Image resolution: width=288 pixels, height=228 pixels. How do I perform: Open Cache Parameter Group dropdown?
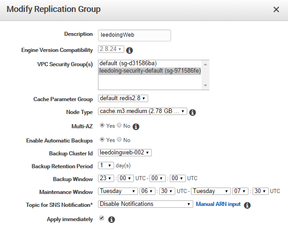pyautogui.click(x=123, y=98)
